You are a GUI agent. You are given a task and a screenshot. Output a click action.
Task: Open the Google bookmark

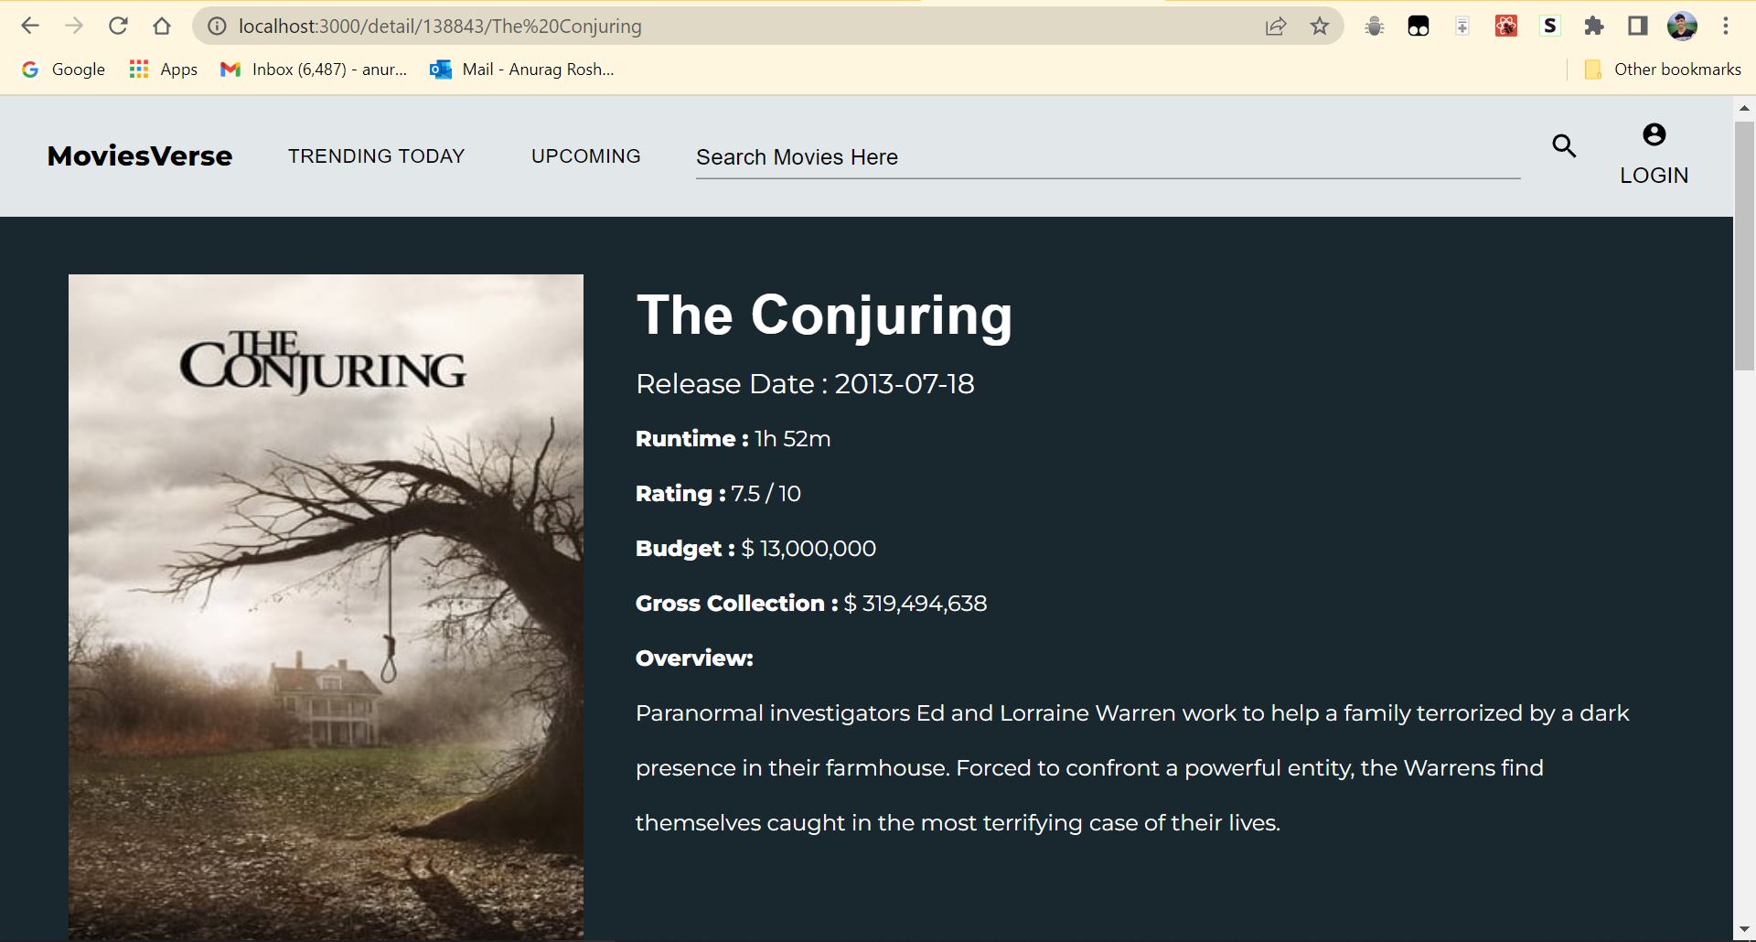pyautogui.click(x=63, y=70)
